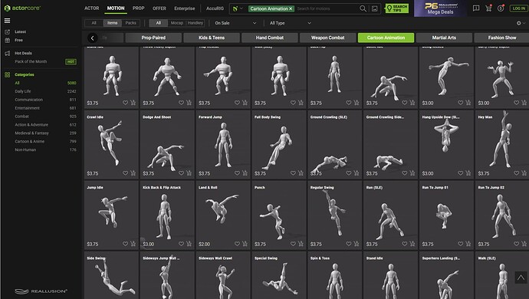Open the hamburger sidebar menu
Viewport: 529px width, 299px height.
click(7, 21)
